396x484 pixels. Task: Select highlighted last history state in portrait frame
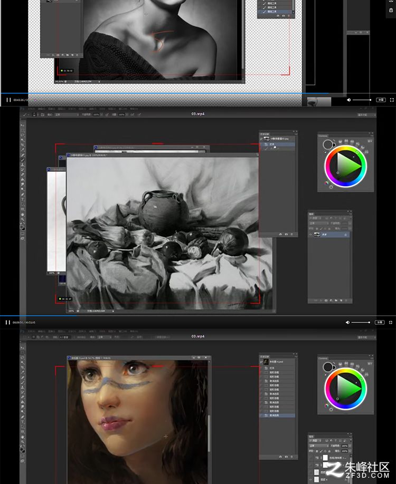(x=277, y=415)
